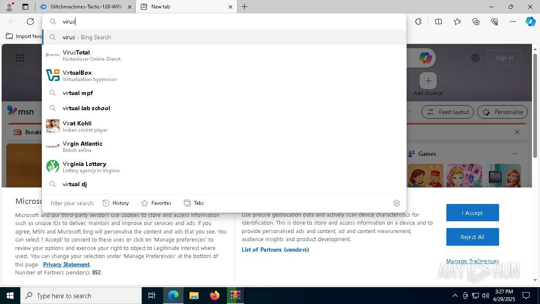Open Settings and more ellipsis menu
The height and width of the screenshot is (304, 540).
click(x=513, y=22)
